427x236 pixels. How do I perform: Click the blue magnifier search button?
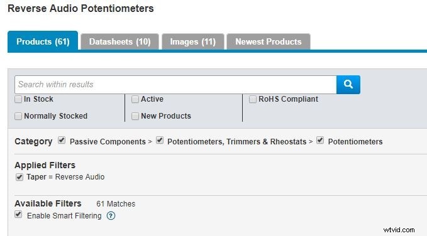pyautogui.click(x=348, y=85)
